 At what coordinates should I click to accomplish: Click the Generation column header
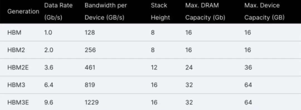click(23, 11)
